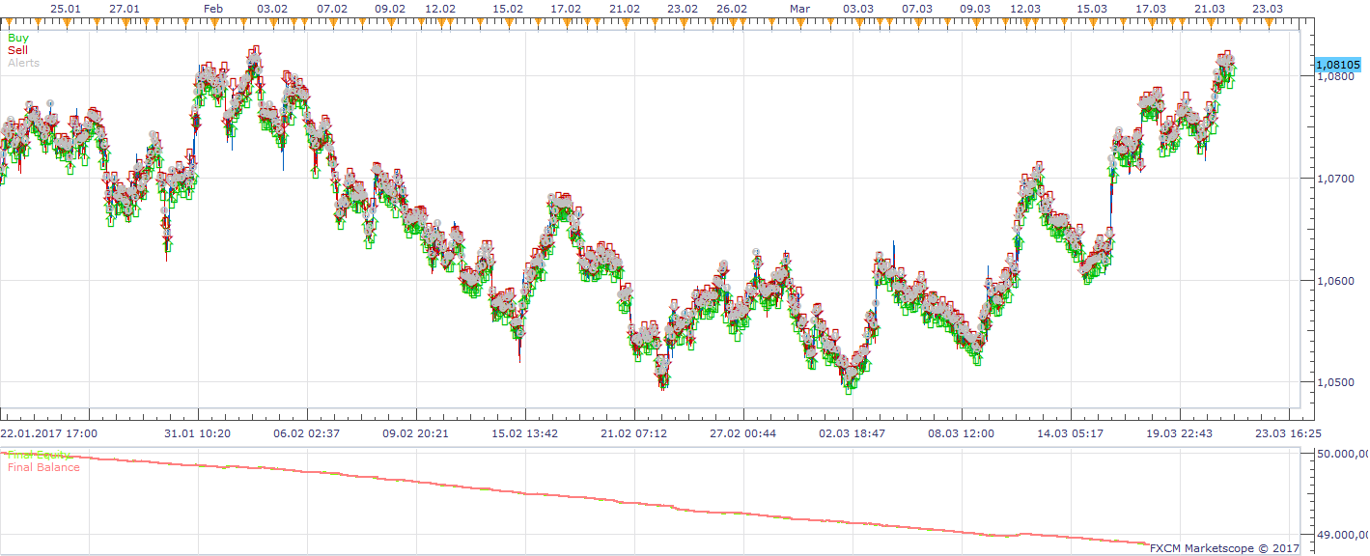Click the 23.03 date on top axis

pyautogui.click(x=1268, y=8)
